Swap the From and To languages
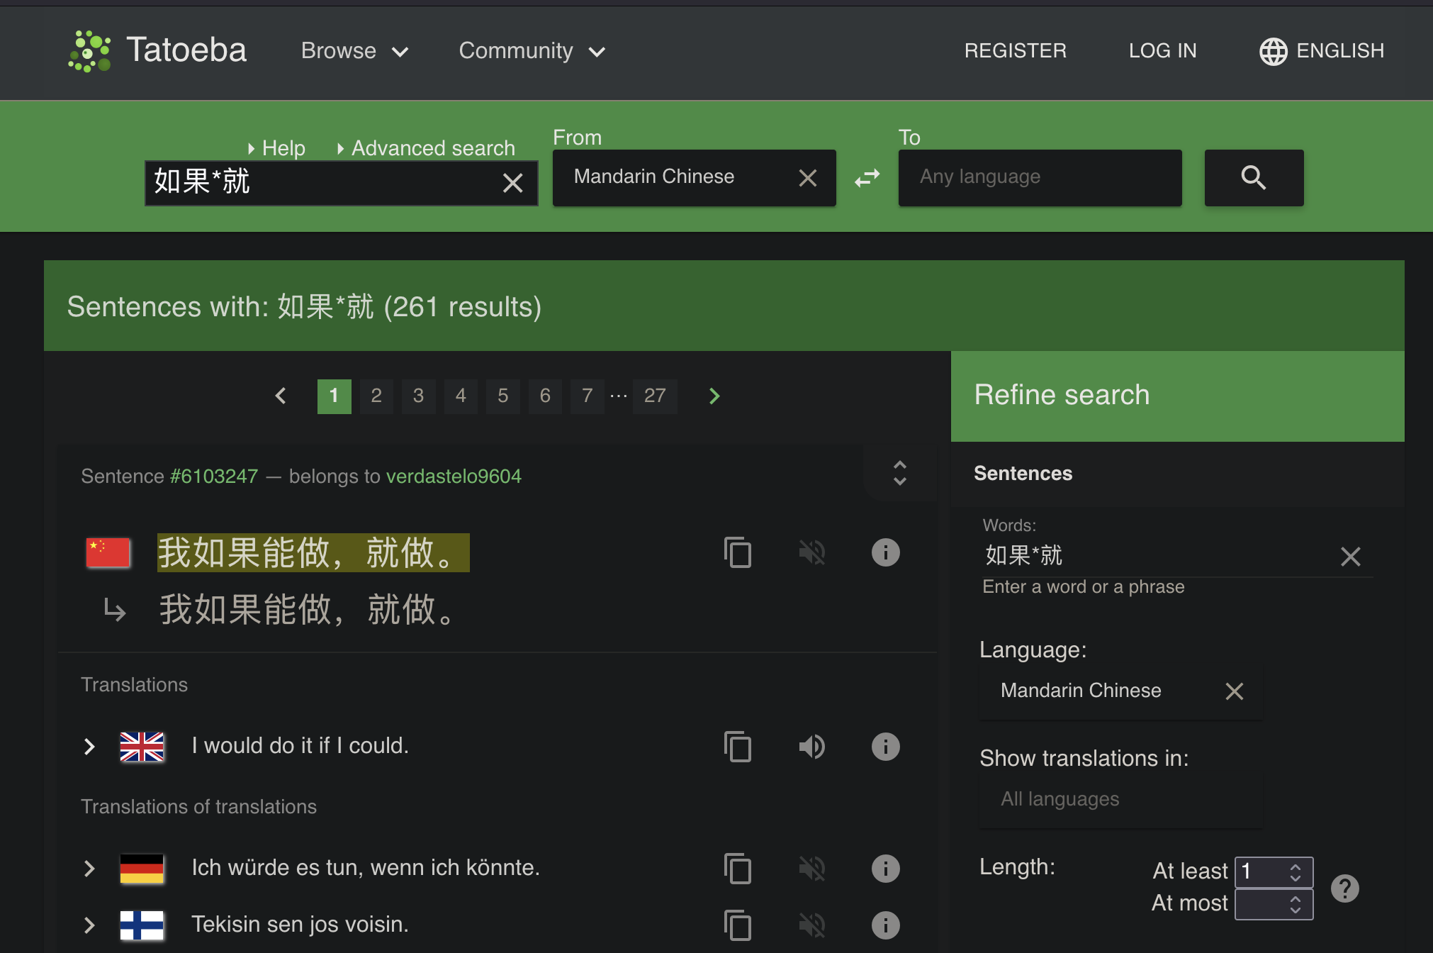This screenshot has height=953, width=1433. 867,177
